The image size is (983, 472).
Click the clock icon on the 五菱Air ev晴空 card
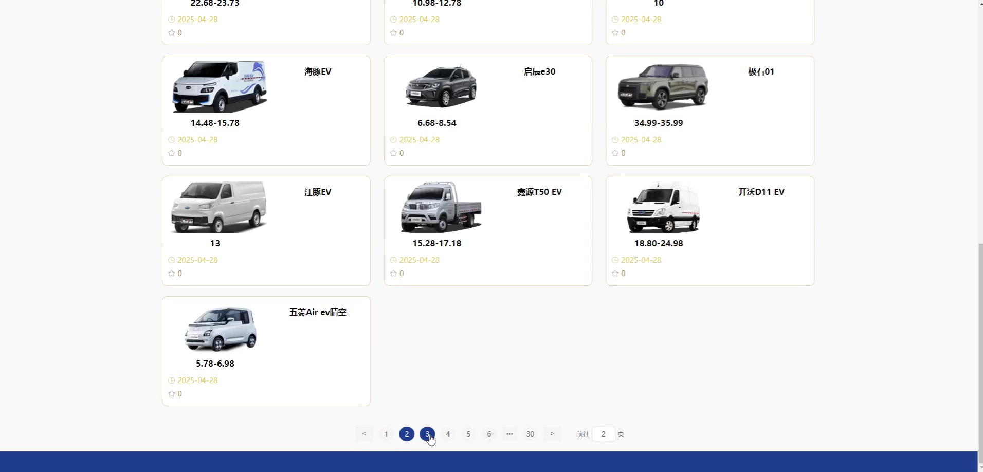(x=172, y=380)
